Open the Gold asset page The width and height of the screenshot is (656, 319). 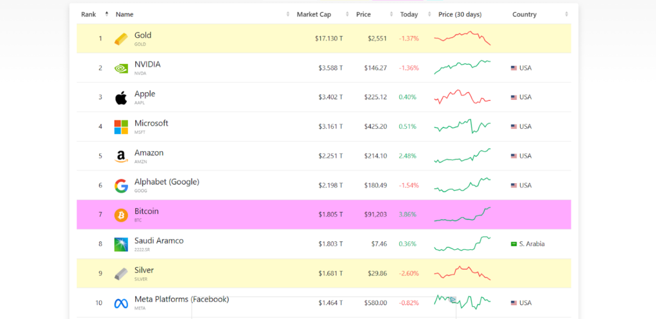tap(143, 35)
